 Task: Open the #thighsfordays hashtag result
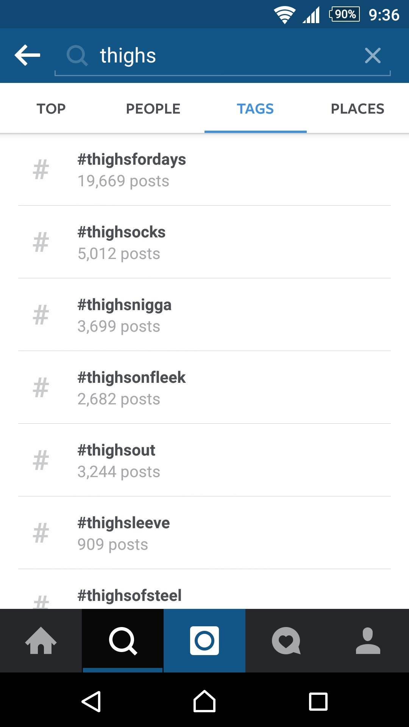[x=204, y=170]
